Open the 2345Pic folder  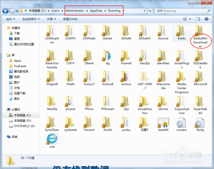point(71,32)
